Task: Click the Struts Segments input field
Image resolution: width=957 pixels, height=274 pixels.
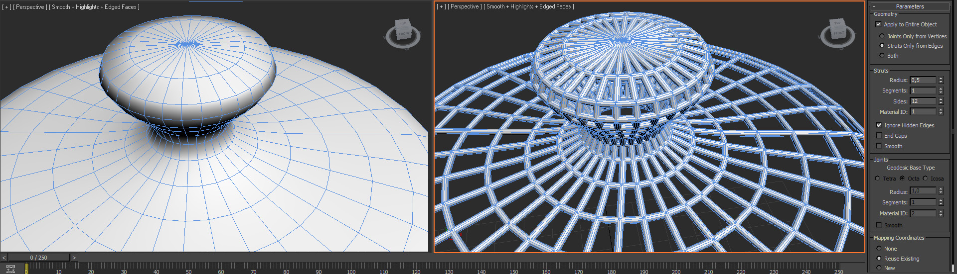Action: tap(923, 91)
